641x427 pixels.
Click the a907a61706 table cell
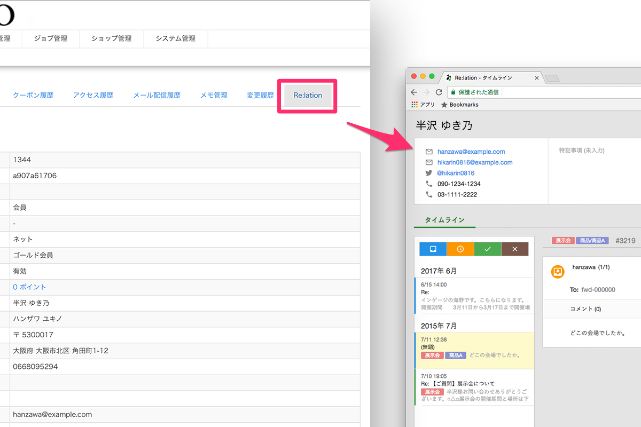pyautogui.click(x=185, y=176)
